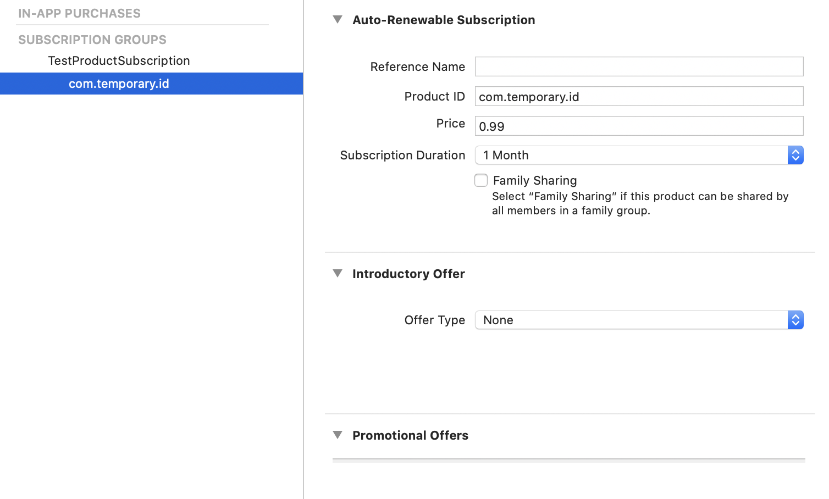Select com.temporary.id in the sidebar list
This screenshot has width=829, height=499.
(x=119, y=84)
